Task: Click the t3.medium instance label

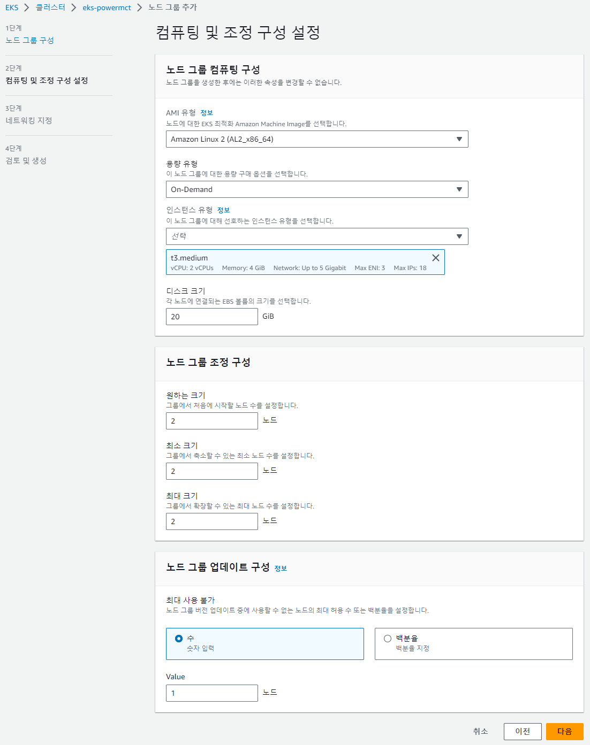Action: click(189, 258)
